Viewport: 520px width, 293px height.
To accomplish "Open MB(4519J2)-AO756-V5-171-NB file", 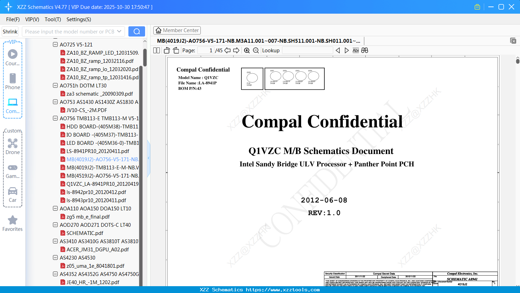I will point(102,176).
